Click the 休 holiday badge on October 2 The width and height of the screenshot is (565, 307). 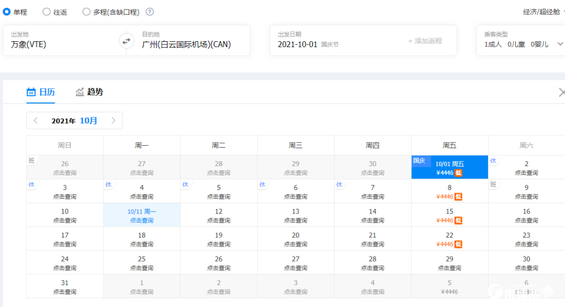point(493,161)
